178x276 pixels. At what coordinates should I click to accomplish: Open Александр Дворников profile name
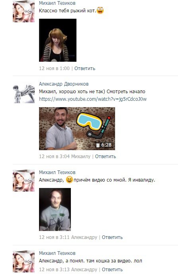pyautogui.click(x=64, y=84)
